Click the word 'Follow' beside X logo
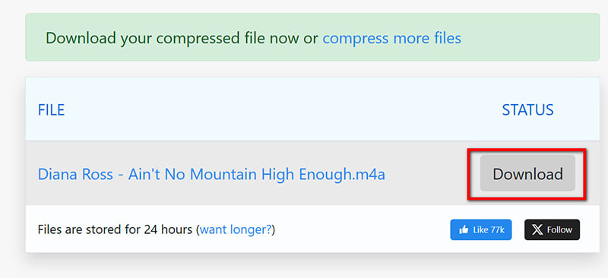Image resolution: width=608 pixels, height=278 pixels. click(x=559, y=230)
